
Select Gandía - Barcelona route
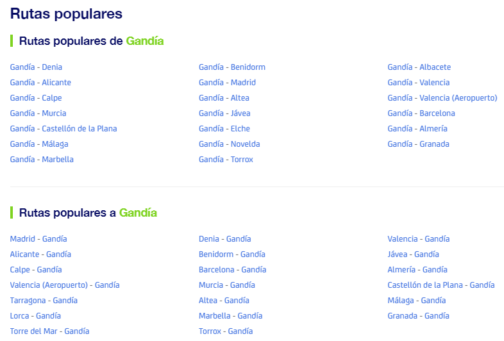point(421,113)
